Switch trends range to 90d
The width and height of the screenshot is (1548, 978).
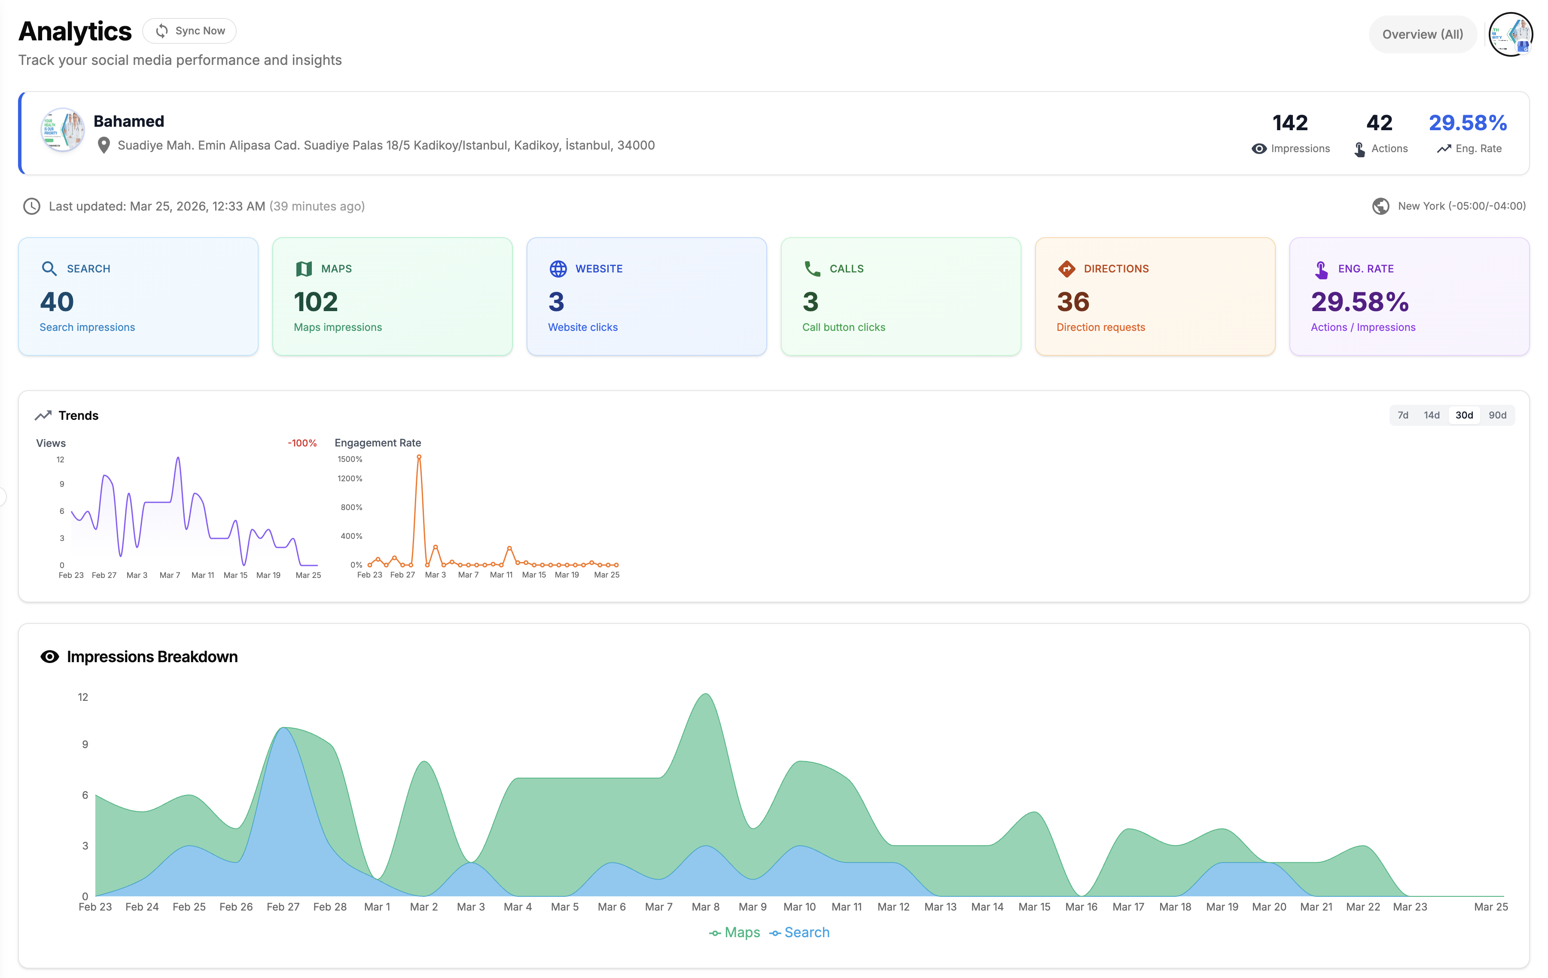click(x=1497, y=415)
